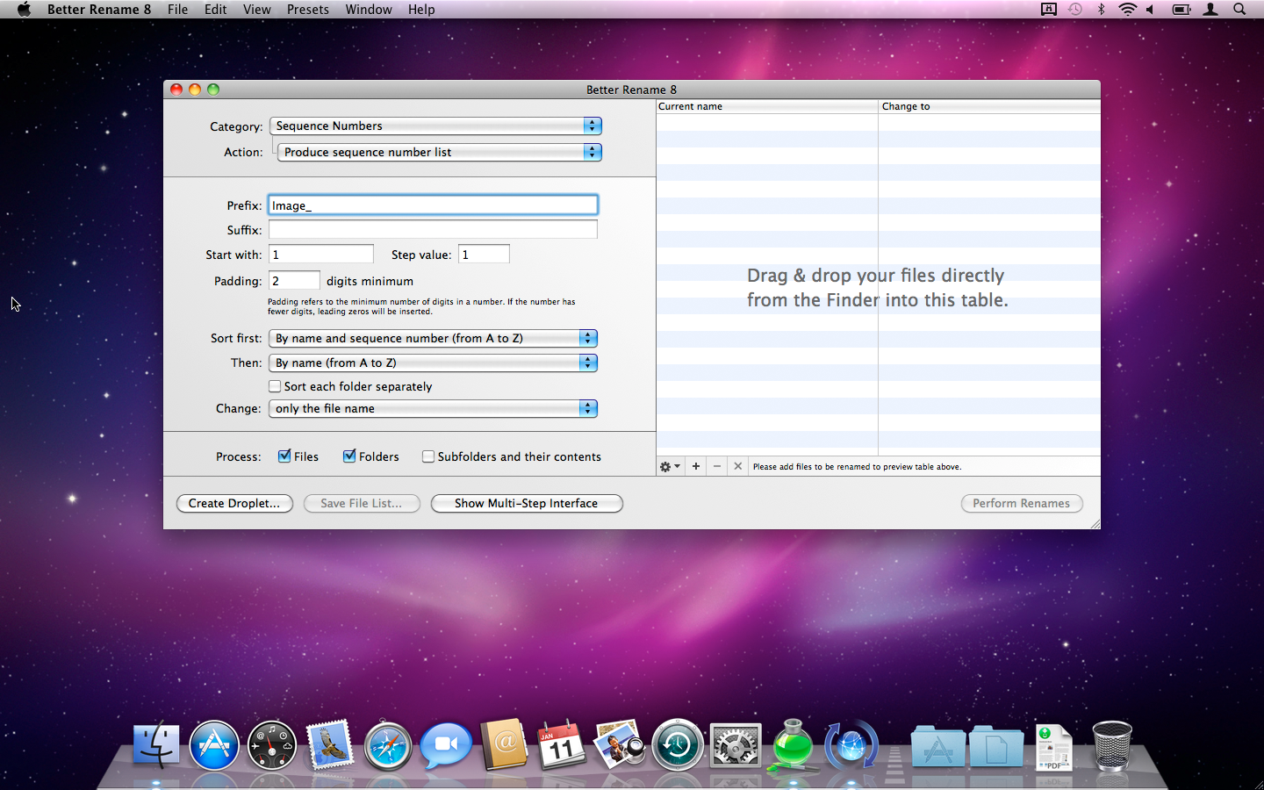Open Spotlight search in the menu bar
This screenshot has height=790, width=1264.
(x=1239, y=9)
